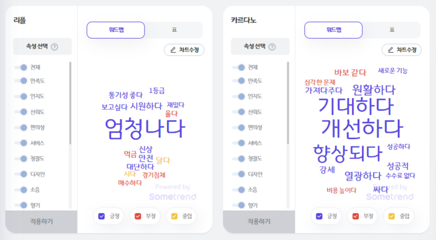436x240 pixels.
Task: Uncheck 중립 checkbox under 리플 word cloud
Action: click(174, 216)
